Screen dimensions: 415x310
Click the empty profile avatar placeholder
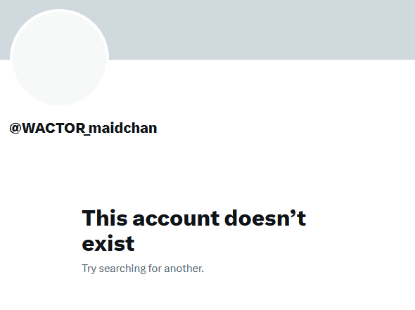click(60, 58)
